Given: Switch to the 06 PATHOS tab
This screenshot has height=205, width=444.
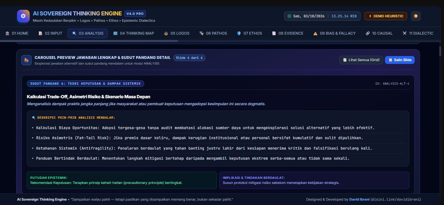Looking at the screenshot, I should [213, 33].
